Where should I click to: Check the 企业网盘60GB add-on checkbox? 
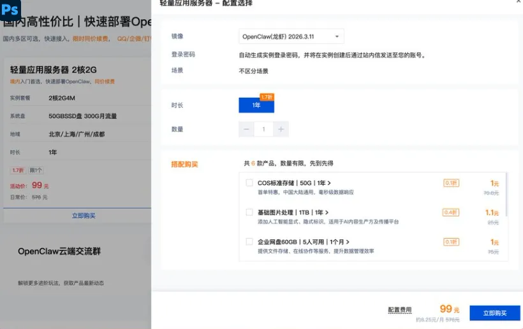249,242
